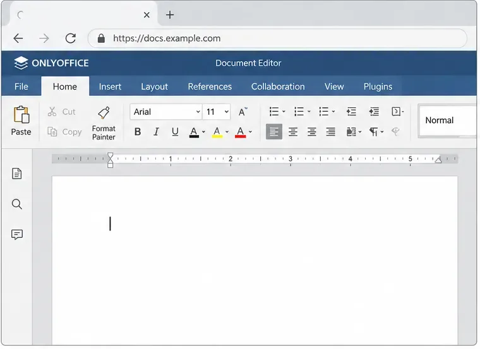Click the browser back arrow
This screenshot has height=349, width=480.
[18, 38]
